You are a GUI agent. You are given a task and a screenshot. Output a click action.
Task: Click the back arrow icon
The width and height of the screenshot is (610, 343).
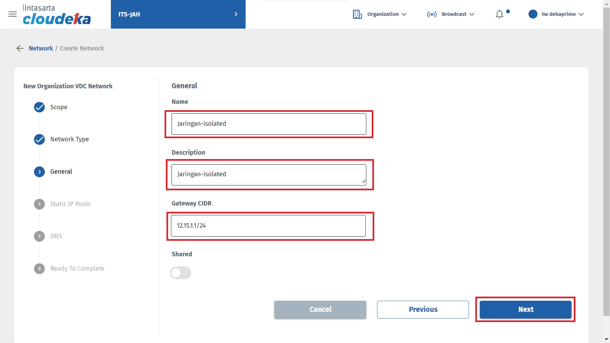20,48
